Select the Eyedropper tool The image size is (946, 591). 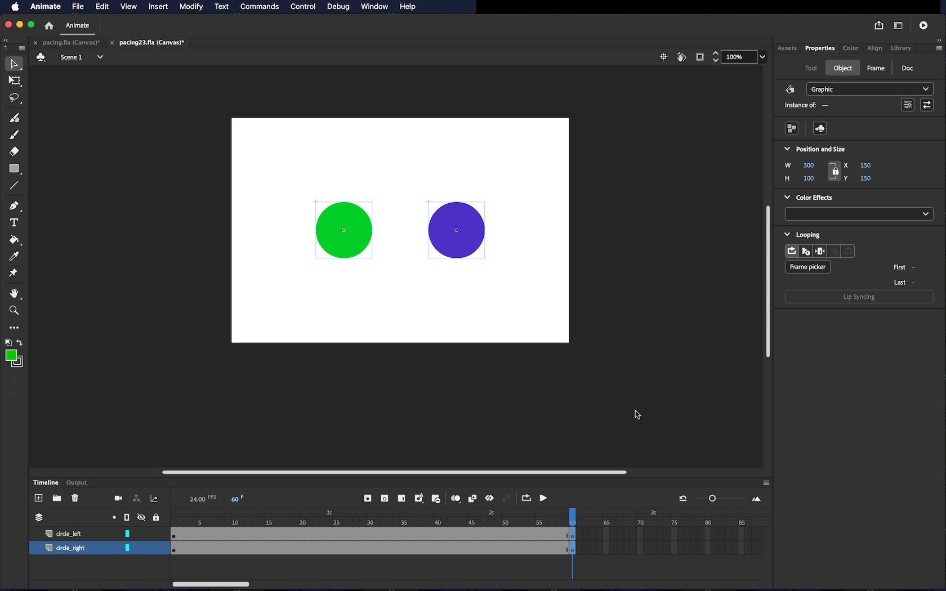(x=14, y=257)
